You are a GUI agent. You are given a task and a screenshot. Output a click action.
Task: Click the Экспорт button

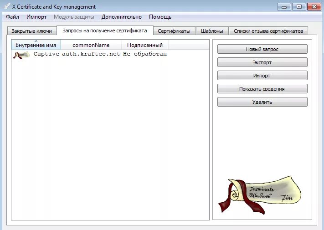(x=262, y=62)
